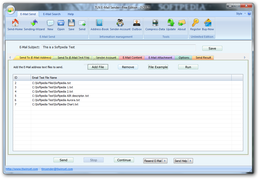
Task: Expand the Resend E-Mail arrow menu
Action: 165,161
